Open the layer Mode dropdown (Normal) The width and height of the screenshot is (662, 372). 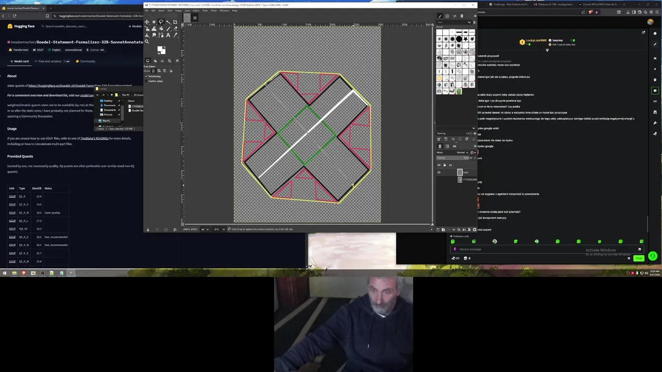tap(462, 152)
